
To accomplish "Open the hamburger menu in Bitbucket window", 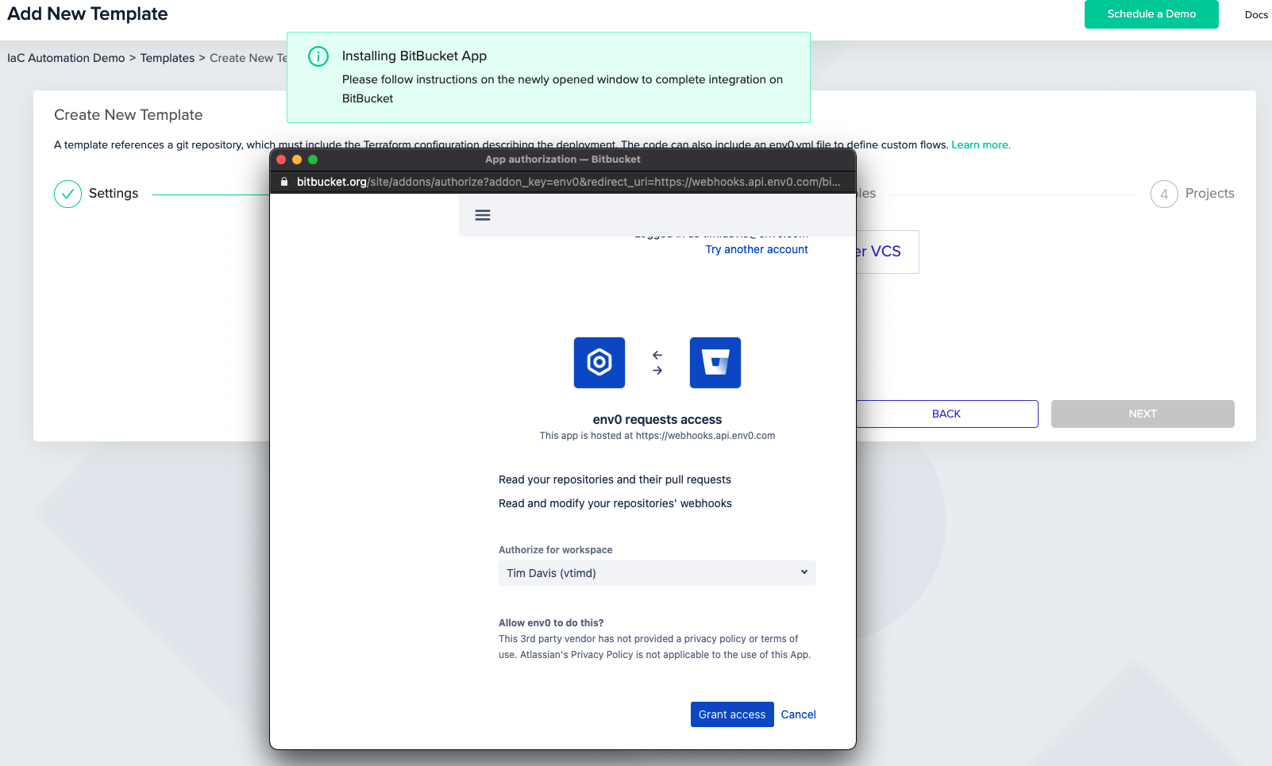I will [483, 215].
